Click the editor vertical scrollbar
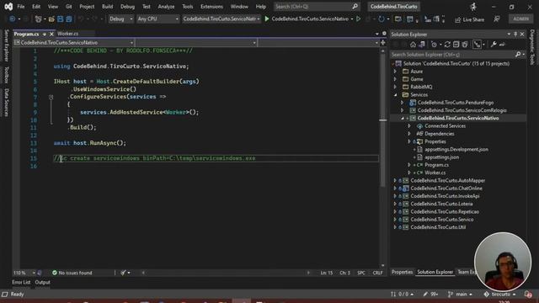Viewport: 539px width, 303px height. coord(383,158)
